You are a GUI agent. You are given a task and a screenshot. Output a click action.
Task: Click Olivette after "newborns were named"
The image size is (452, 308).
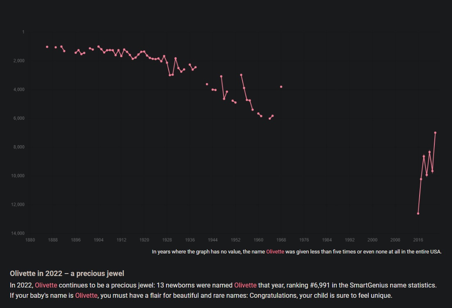point(245,285)
